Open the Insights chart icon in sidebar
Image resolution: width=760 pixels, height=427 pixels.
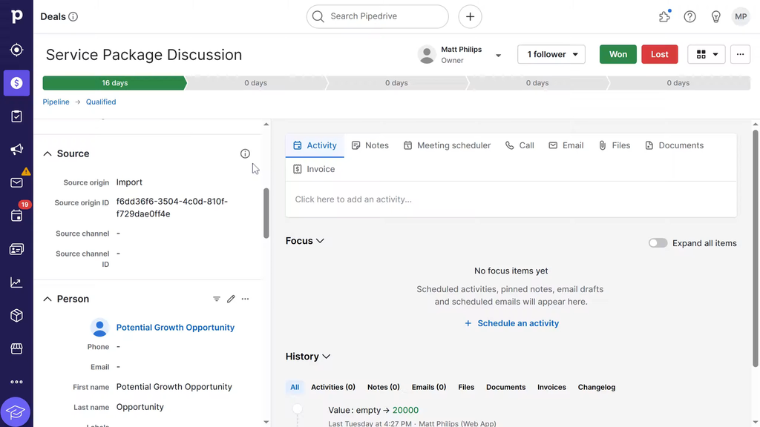16,282
